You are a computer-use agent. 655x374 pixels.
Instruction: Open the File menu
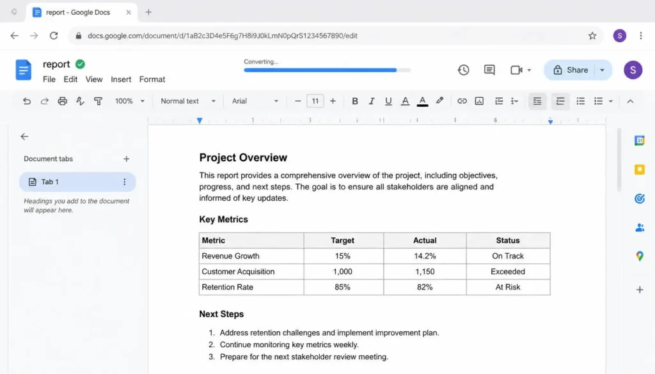49,79
